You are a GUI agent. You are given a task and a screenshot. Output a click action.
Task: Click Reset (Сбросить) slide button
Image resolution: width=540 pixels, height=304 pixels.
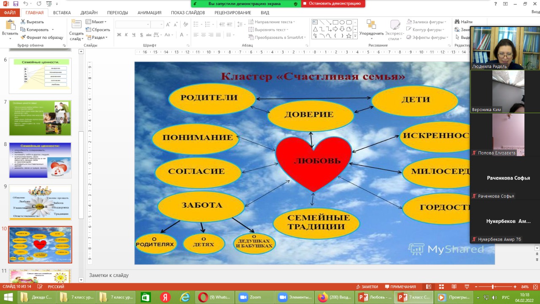tap(98, 30)
